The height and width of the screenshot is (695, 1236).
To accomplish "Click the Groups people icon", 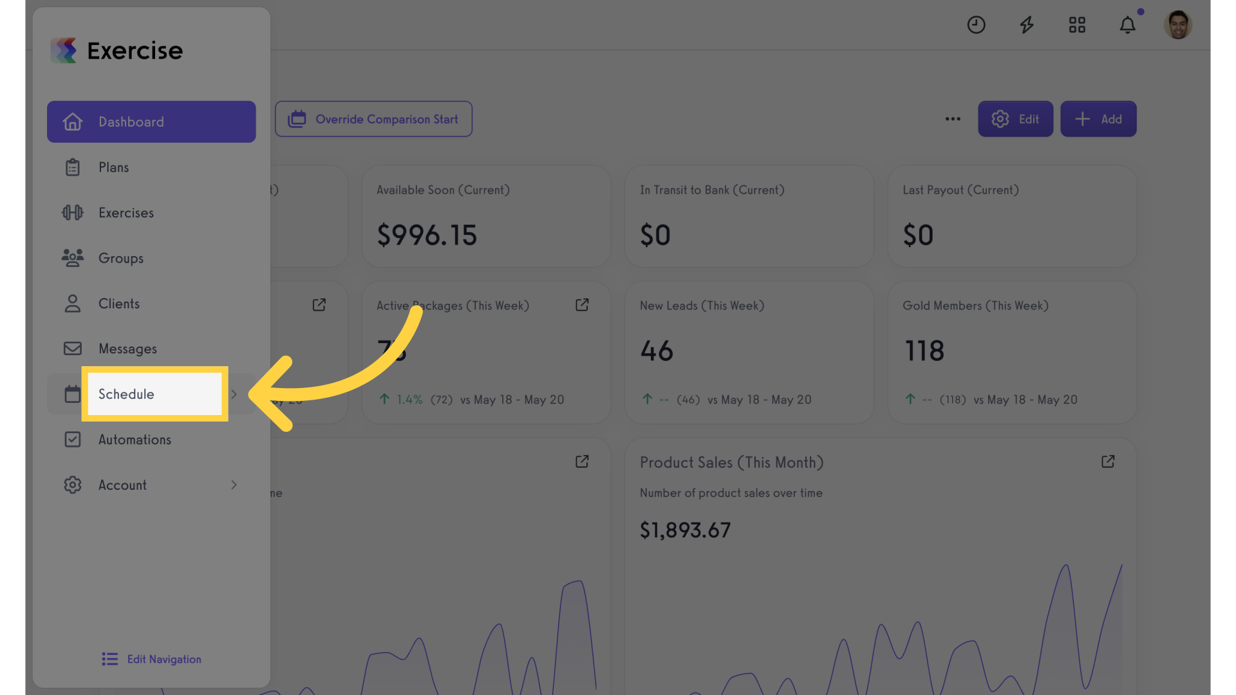I will coord(73,258).
